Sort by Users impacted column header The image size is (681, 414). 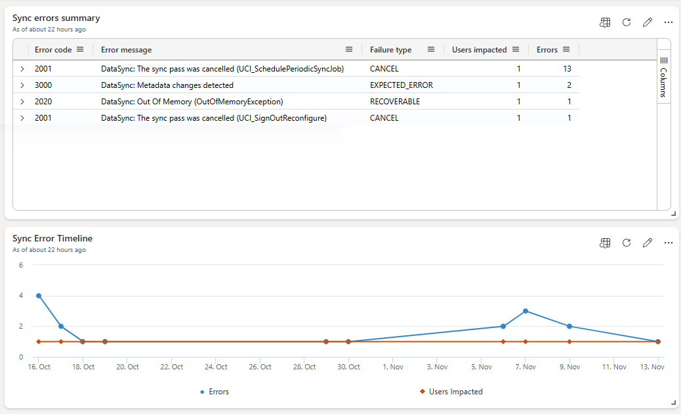click(x=479, y=49)
